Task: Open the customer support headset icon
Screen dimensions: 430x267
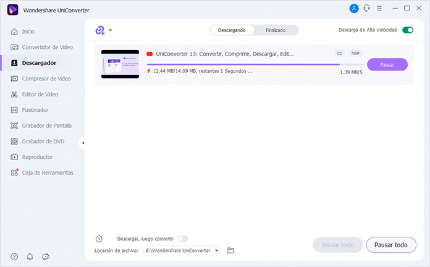Action: (x=366, y=9)
